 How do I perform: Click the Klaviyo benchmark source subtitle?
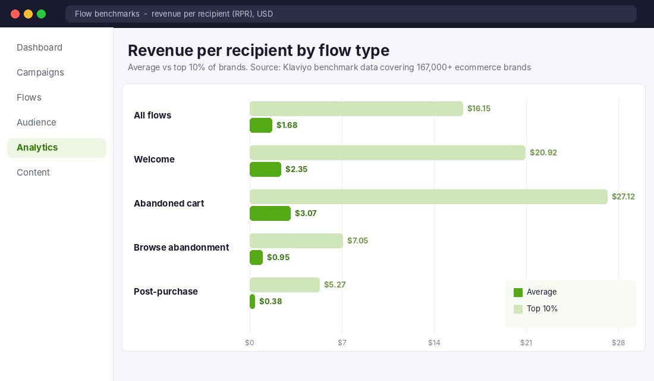point(329,68)
